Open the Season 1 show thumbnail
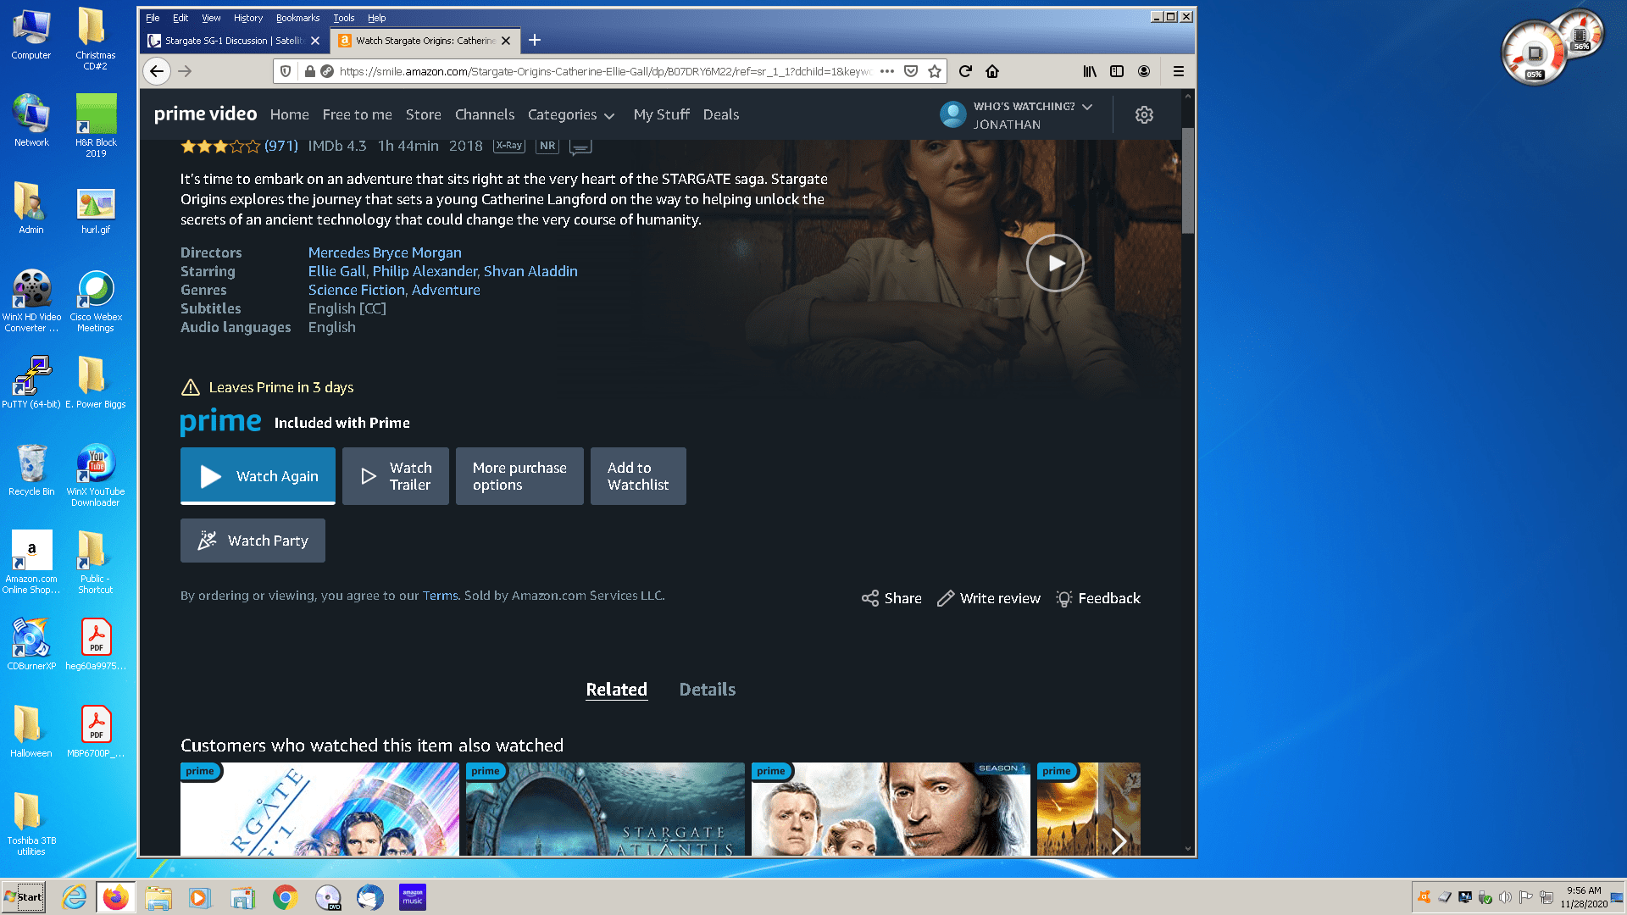The width and height of the screenshot is (1627, 915). pos(891,809)
